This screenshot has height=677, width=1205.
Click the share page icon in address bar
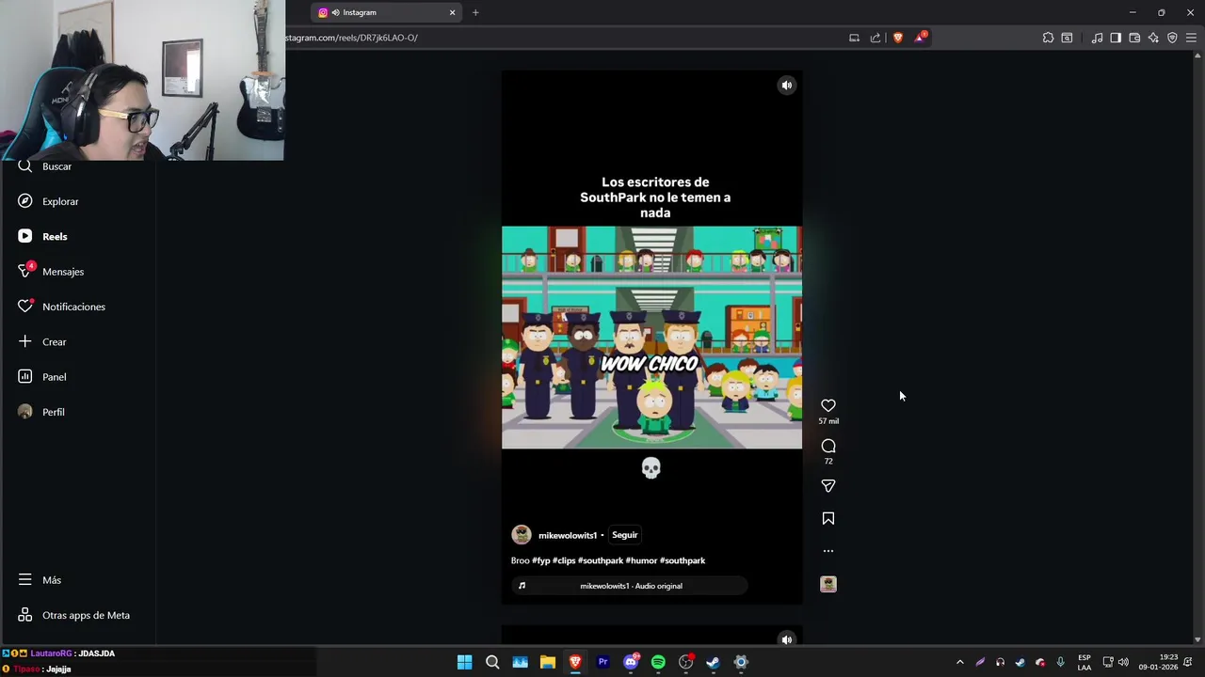876,38
